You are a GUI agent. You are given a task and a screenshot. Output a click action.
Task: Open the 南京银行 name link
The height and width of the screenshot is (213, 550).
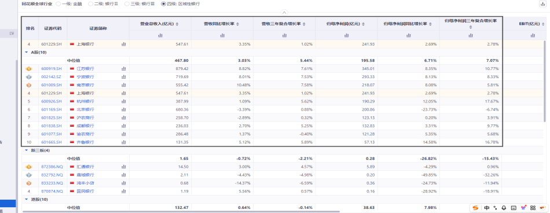[85, 85]
